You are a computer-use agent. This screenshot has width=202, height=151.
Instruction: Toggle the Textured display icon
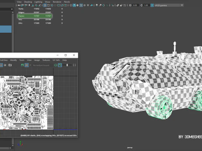click(x=85, y=5)
